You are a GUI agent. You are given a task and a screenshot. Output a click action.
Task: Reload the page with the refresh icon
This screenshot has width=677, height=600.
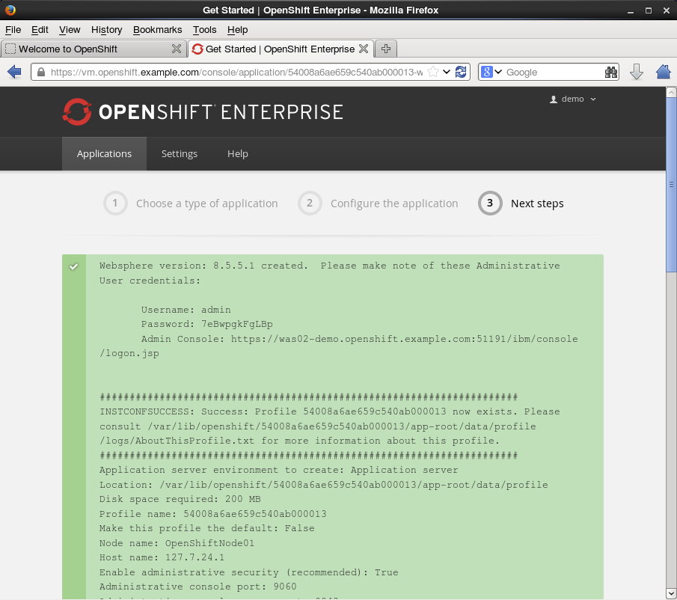pos(461,72)
